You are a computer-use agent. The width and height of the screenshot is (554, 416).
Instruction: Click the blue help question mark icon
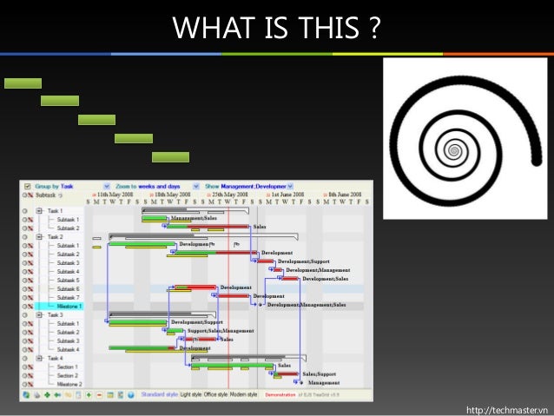tap(131, 395)
